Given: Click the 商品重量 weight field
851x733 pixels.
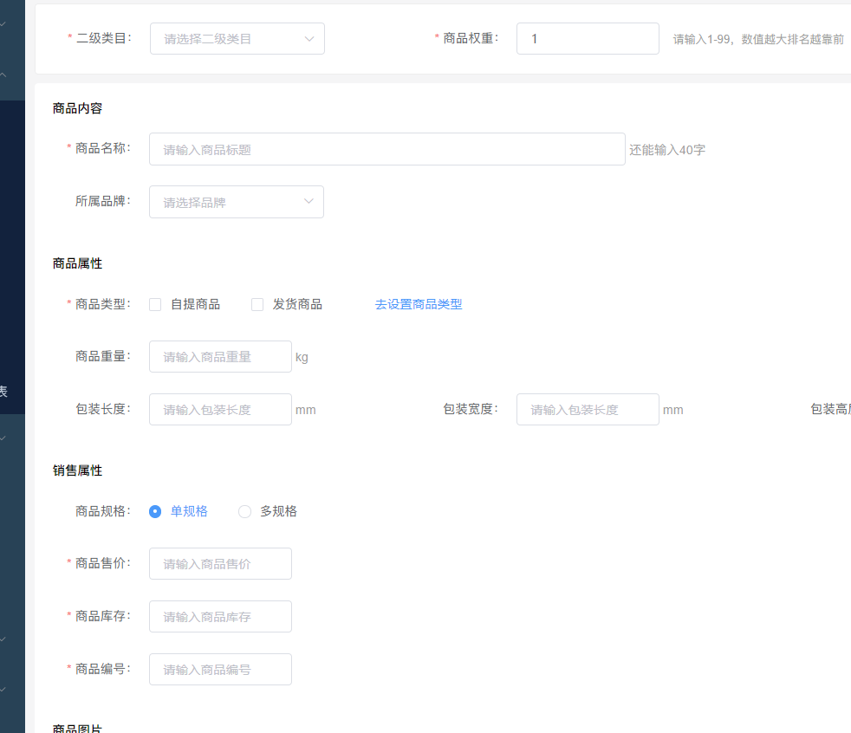Looking at the screenshot, I should (220, 357).
